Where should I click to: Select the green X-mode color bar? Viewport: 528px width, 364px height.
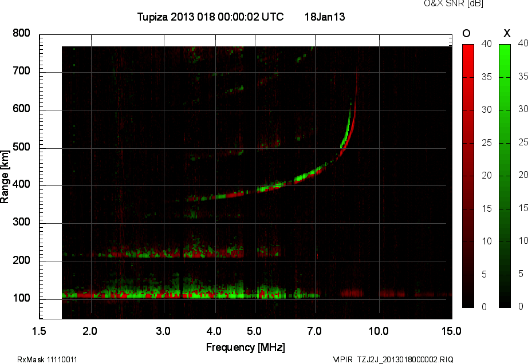pos(505,176)
